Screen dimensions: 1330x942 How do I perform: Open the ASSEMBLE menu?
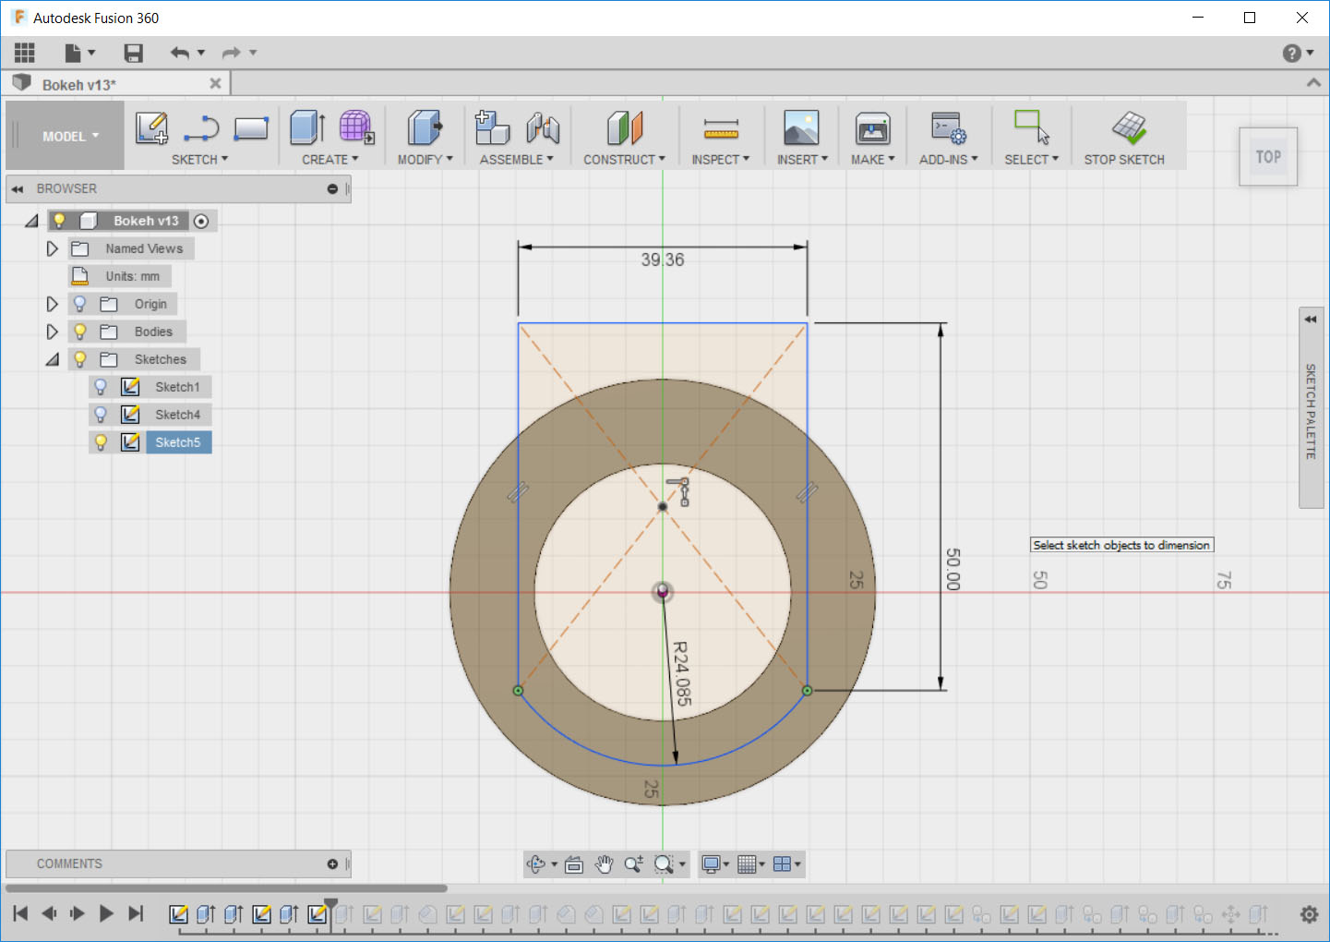click(516, 160)
